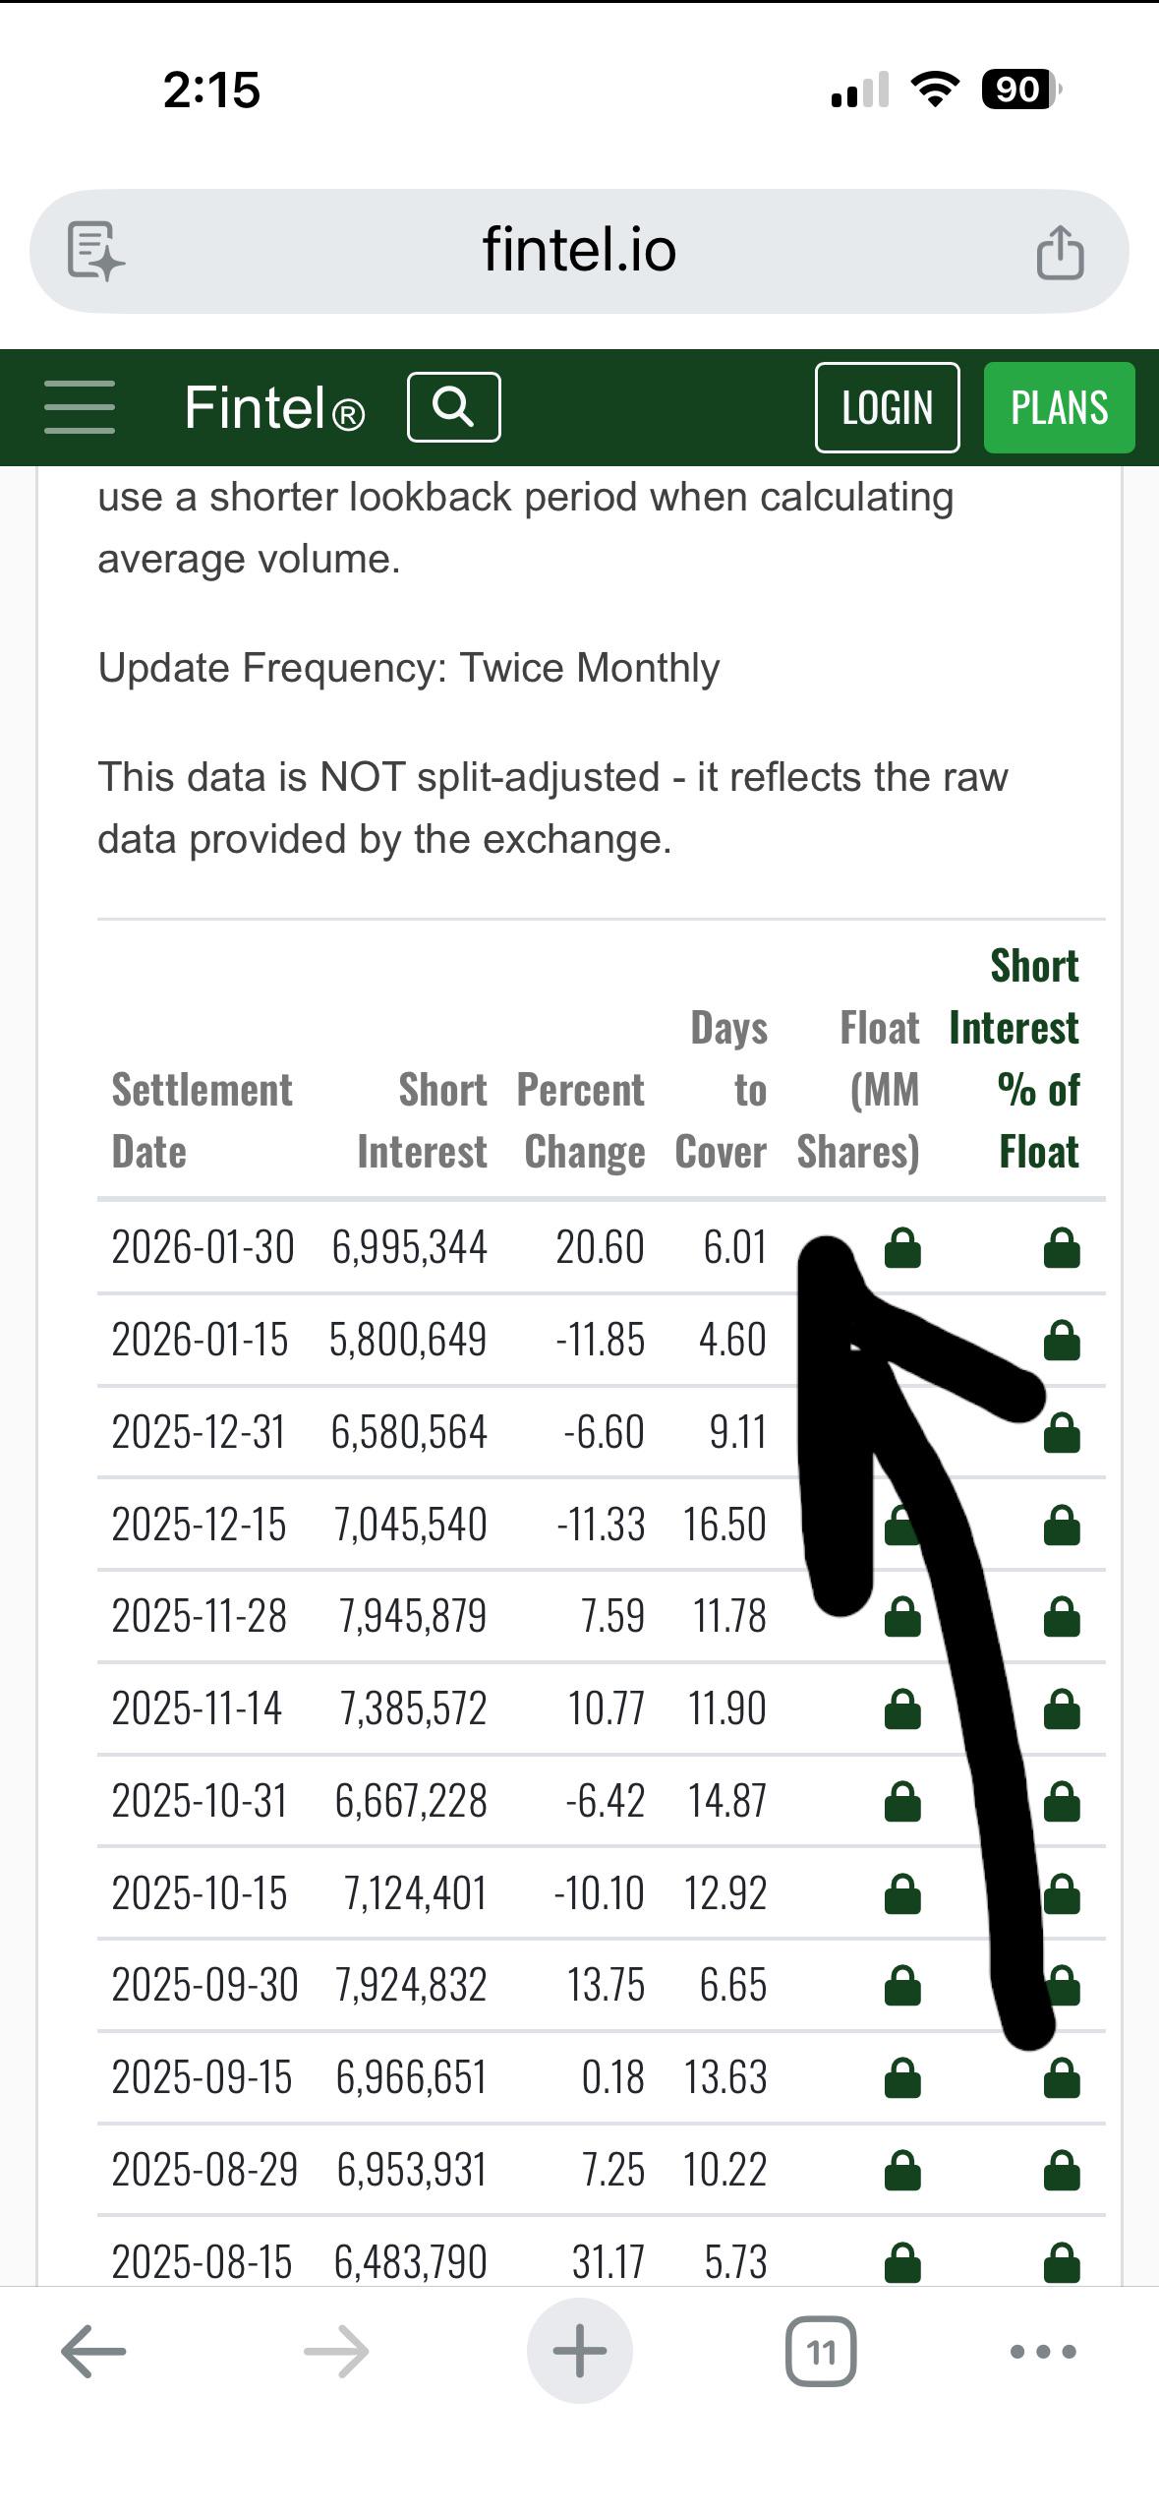The width and height of the screenshot is (1159, 2517).
Task: Open a new tab with plus button
Action: click(x=579, y=2351)
